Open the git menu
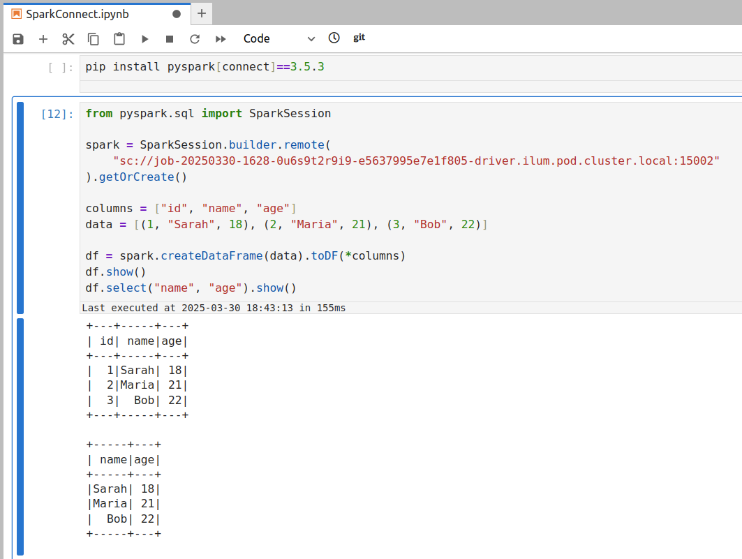Screen dimensions: 742x559 click(359, 38)
